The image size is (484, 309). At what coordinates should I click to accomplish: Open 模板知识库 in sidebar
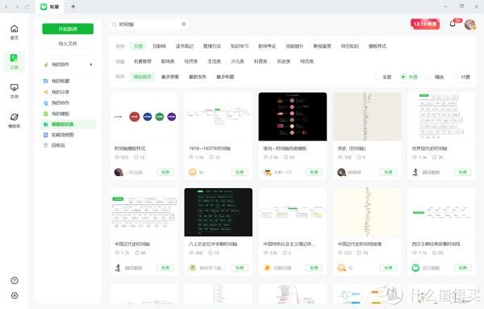point(68,124)
